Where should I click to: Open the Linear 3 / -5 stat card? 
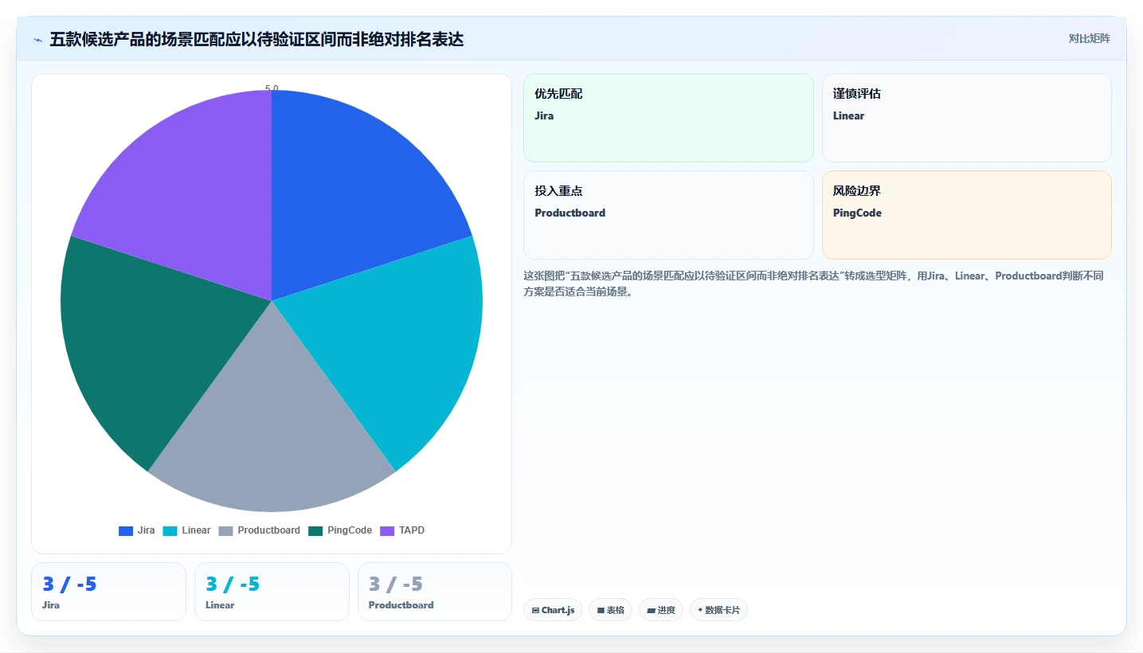[272, 592]
